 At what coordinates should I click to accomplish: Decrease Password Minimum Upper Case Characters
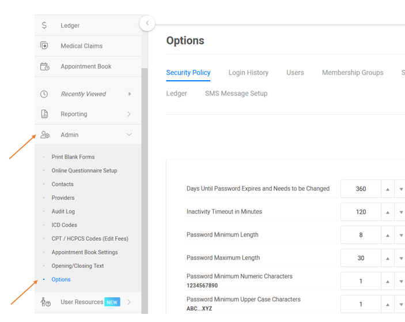[400, 304]
